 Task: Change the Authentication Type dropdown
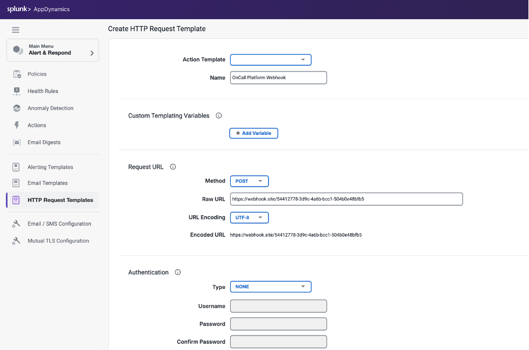click(x=271, y=287)
